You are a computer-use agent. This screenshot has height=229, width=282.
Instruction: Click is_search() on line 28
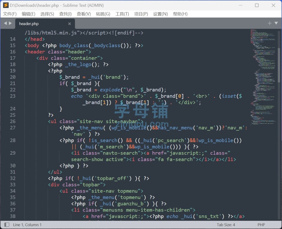click(107, 140)
